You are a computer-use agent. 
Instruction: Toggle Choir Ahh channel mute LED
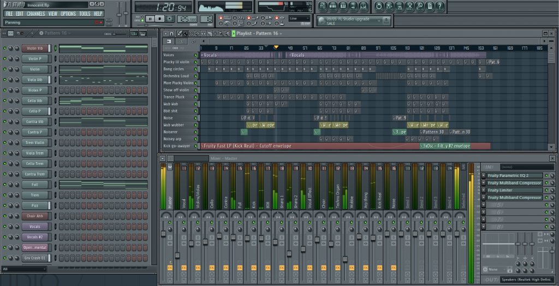pos(4,216)
